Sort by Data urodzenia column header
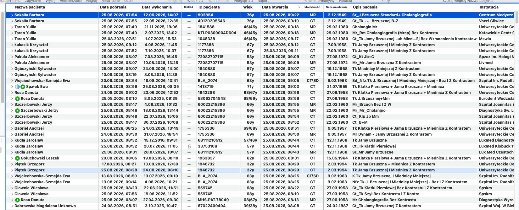 (337, 7)
